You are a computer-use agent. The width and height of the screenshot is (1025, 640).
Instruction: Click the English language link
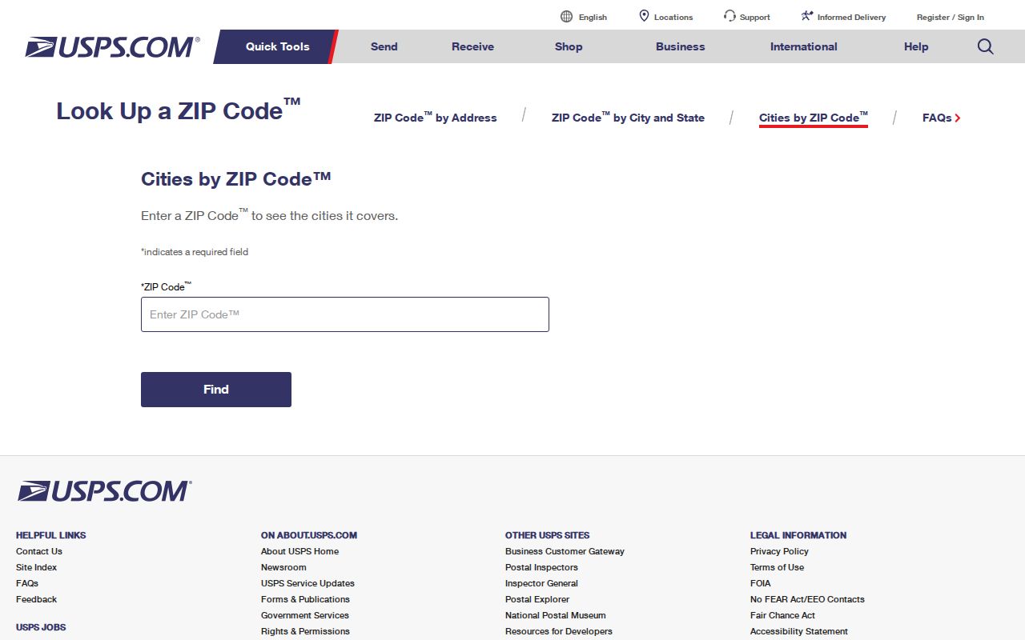[593, 18]
